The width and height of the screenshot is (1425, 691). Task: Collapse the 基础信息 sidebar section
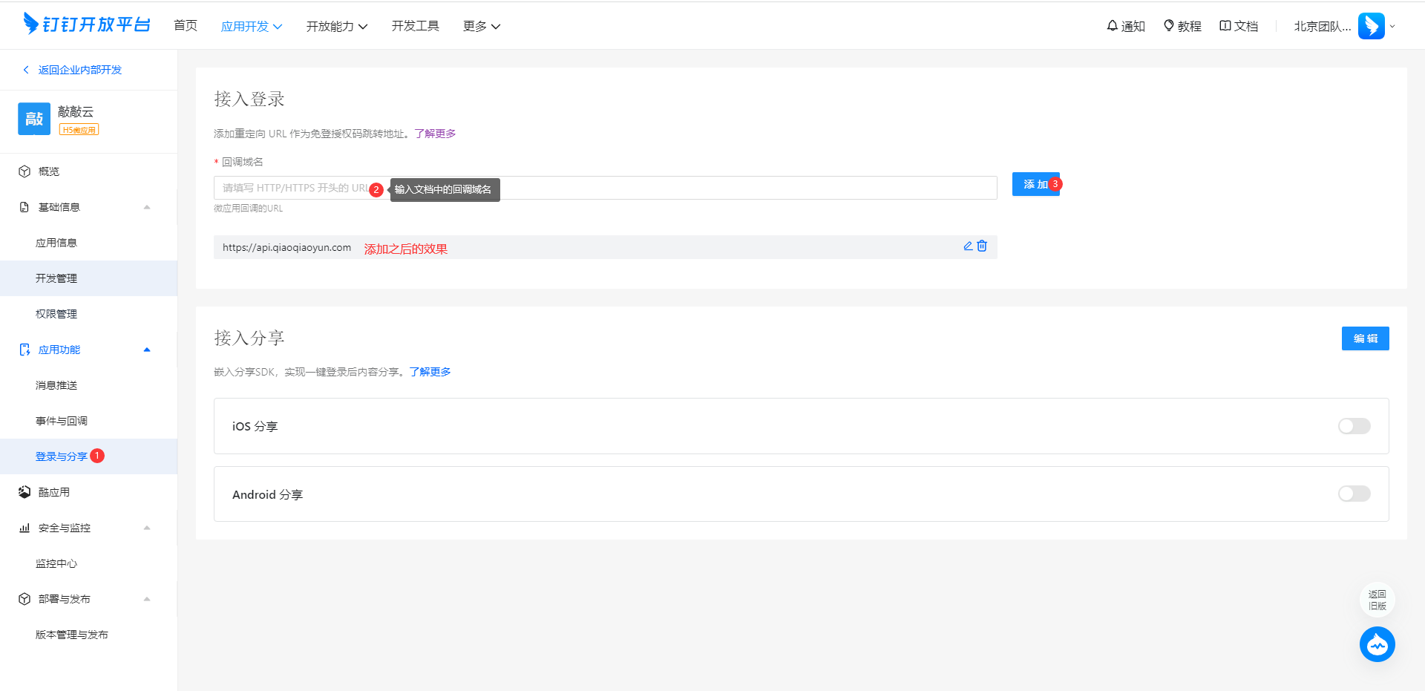[147, 207]
